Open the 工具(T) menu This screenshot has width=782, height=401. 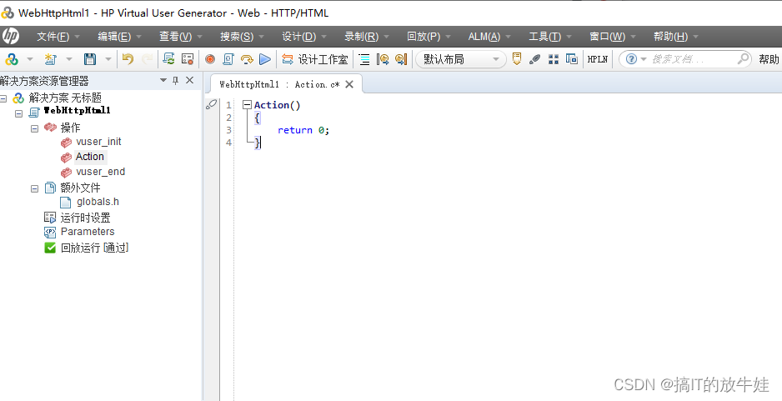[x=549, y=37]
